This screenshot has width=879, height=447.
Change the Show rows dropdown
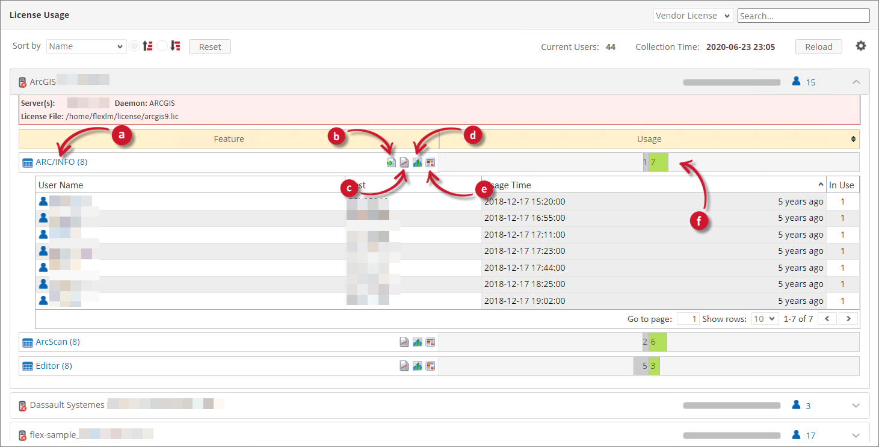(765, 319)
